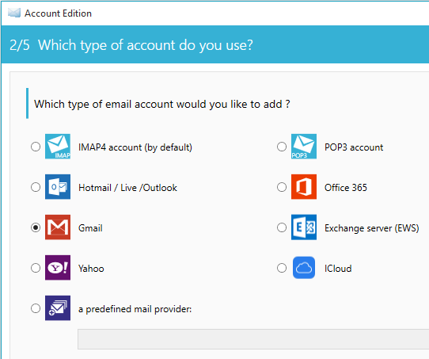Screen dimensions: 429x359
Task: Click the Account Edition window envelope icon
Action: (14, 13)
